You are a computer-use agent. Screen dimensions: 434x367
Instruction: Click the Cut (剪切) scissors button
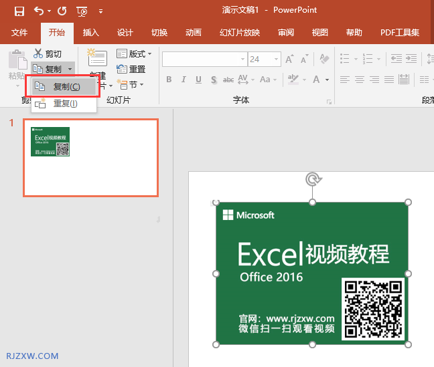click(x=47, y=53)
